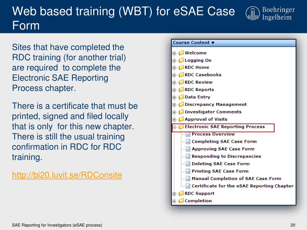
Task: Click the Investigator Comments folder icon
Action: pyautogui.click(x=181, y=112)
